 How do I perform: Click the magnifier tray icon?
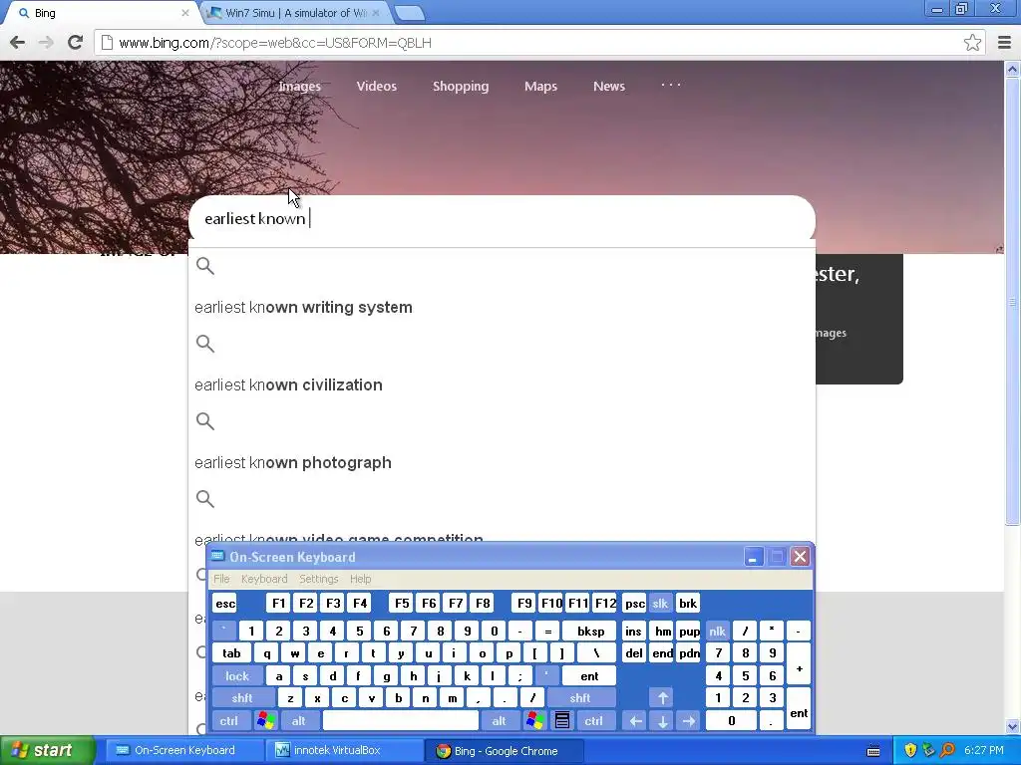[947, 750]
